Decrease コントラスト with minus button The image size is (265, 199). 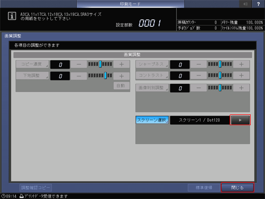point(198,75)
